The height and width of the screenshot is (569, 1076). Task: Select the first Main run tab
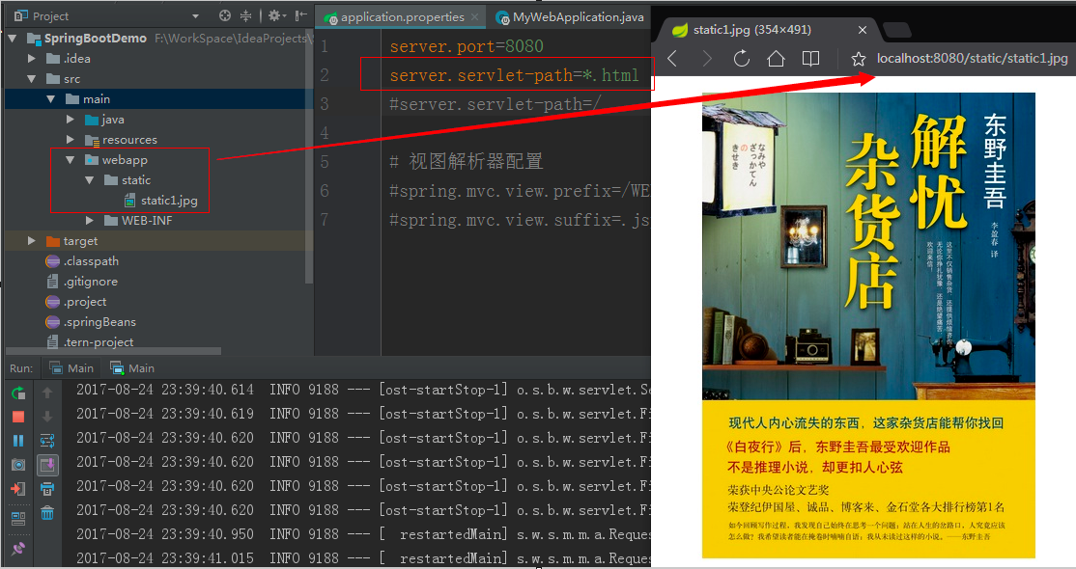coord(71,368)
